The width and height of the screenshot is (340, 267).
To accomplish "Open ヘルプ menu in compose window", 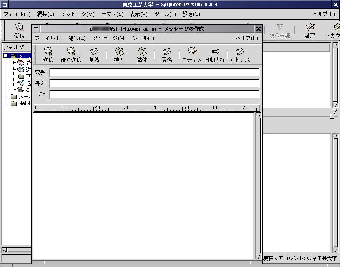I will coord(247,38).
